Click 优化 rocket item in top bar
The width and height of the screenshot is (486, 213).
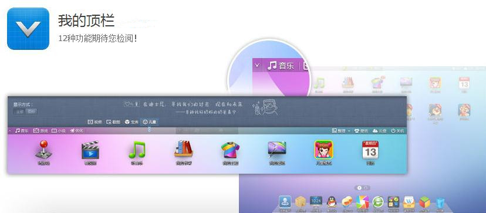pyautogui.click(x=77, y=131)
